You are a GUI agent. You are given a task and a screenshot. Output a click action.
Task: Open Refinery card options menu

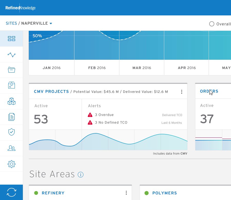[x=126, y=193]
